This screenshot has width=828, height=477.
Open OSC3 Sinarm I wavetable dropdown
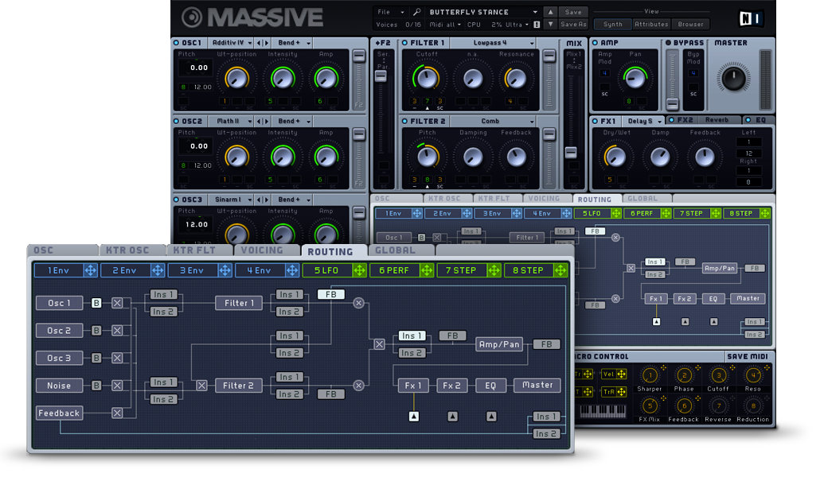232,200
